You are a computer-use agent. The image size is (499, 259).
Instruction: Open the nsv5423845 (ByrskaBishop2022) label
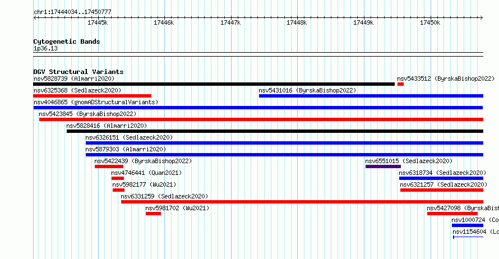pyautogui.click(x=87, y=114)
